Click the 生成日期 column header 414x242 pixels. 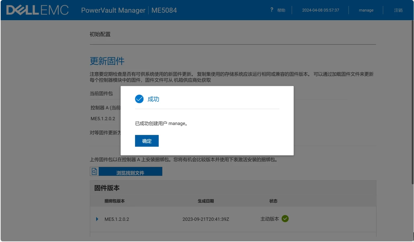click(x=206, y=201)
